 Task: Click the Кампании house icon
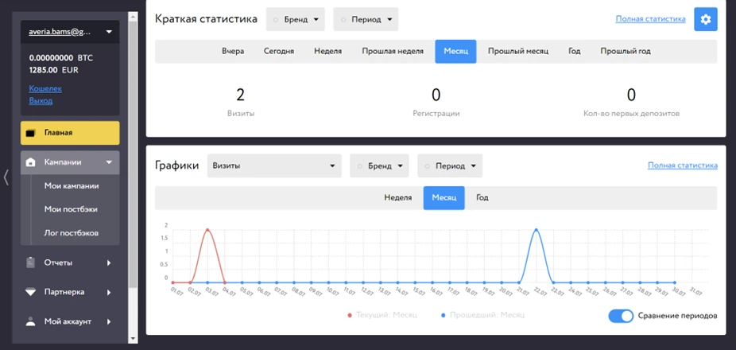click(x=31, y=162)
